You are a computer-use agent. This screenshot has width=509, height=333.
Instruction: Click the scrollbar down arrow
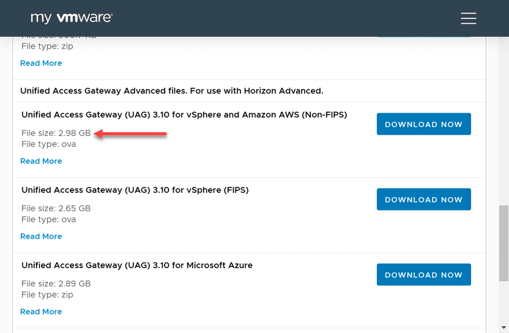[x=503, y=327]
